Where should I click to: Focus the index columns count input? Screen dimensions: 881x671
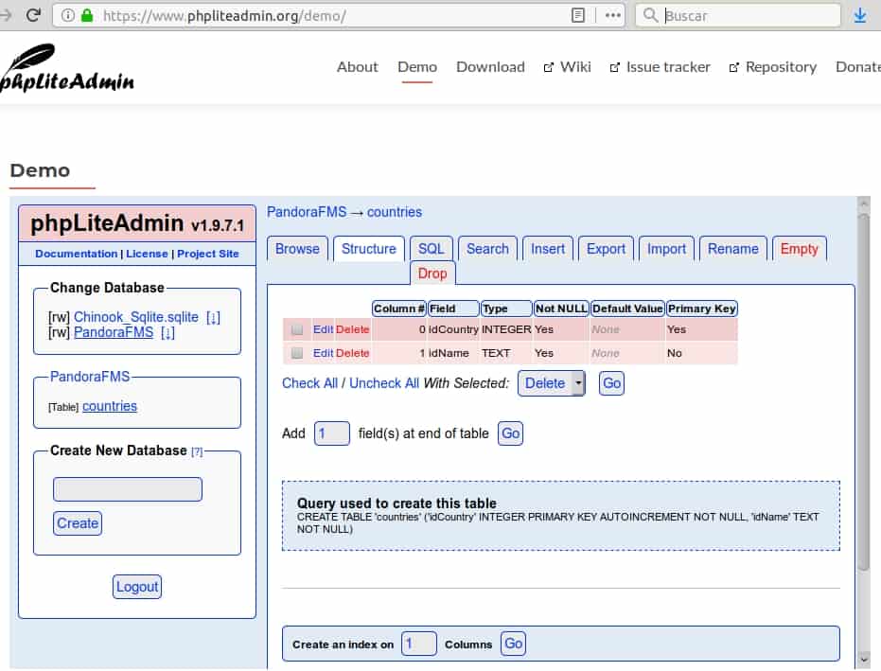pyautogui.click(x=418, y=644)
